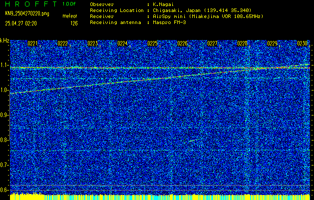Image resolution: width=314 pixels, height=200 pixels.
Task: Click the Observer field label
Action: coord(102,4)
